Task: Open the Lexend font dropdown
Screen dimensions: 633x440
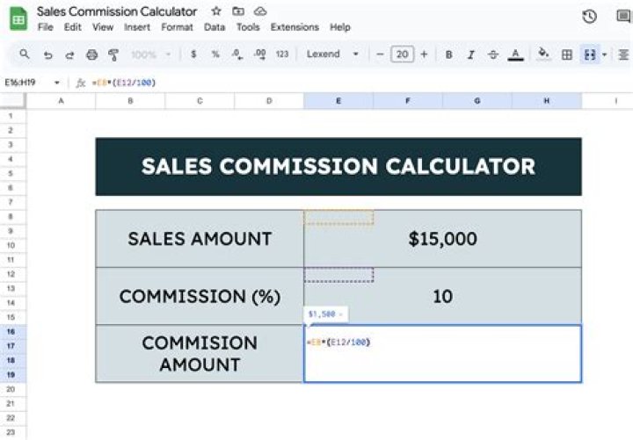Action: (x=332, y=54)
